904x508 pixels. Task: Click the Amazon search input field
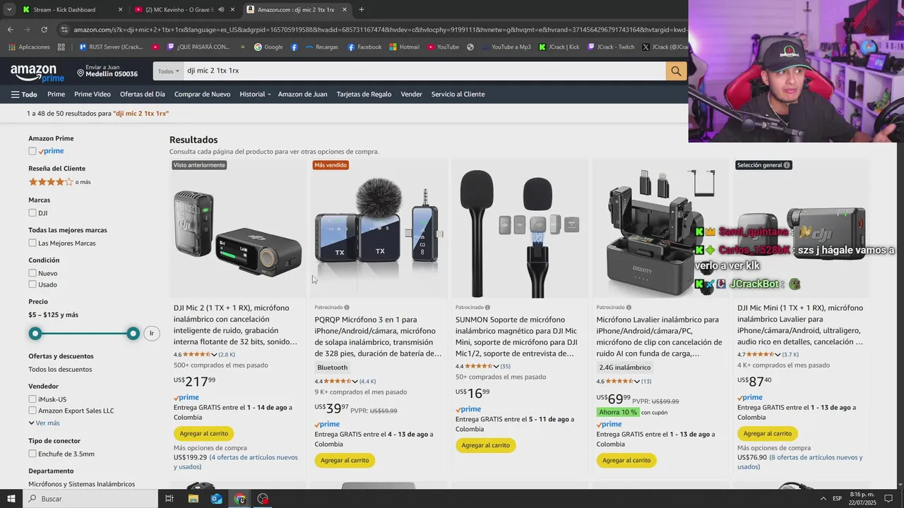(x=424, y=71)
